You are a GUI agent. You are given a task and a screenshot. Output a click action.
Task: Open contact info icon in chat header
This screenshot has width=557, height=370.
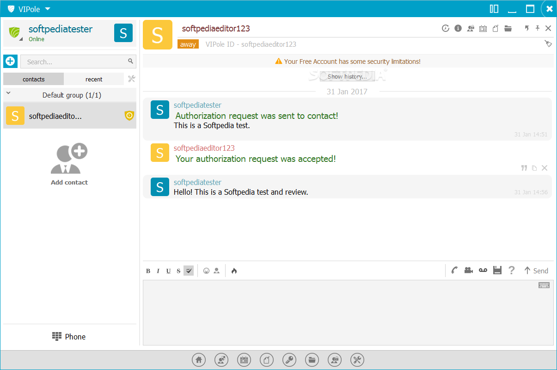pyautogui.click(x=458, y=28)
